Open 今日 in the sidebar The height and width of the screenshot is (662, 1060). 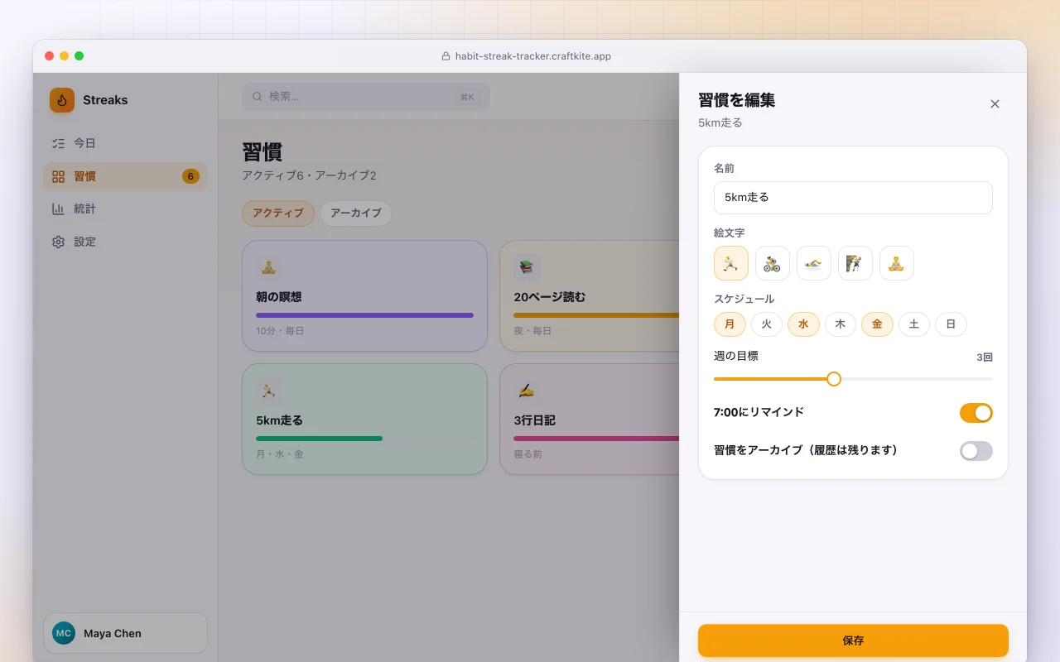click(x=125, y=143)
